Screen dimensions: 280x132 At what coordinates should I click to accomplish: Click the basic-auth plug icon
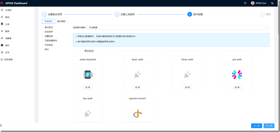point(138,75)
